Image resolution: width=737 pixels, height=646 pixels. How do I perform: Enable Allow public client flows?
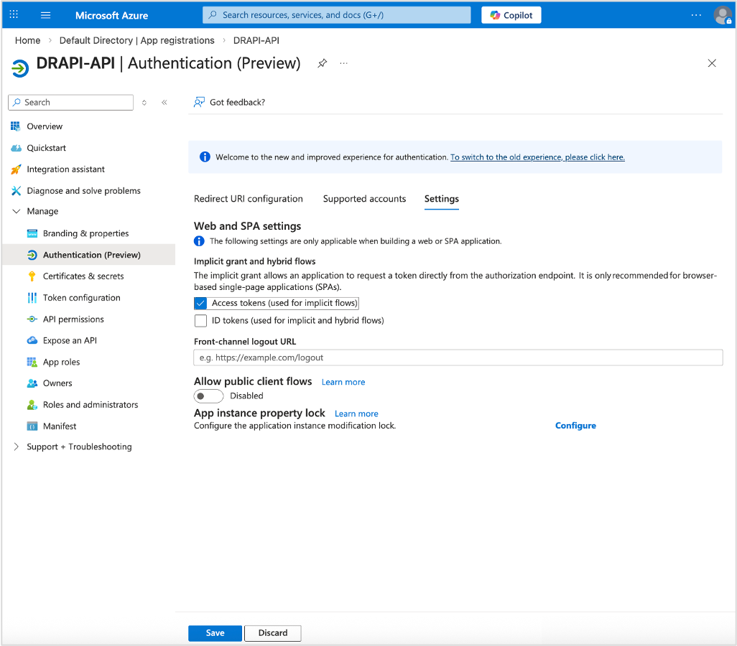[x=208, y=395]
